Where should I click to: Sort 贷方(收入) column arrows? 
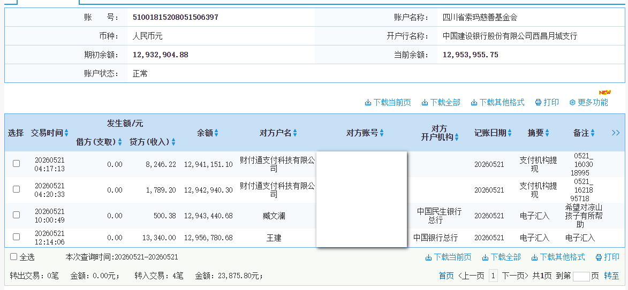173,142
